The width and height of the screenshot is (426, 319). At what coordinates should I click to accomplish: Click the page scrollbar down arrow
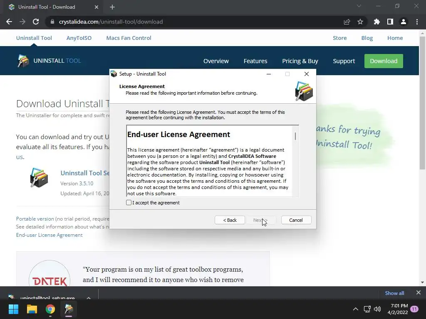422,282
